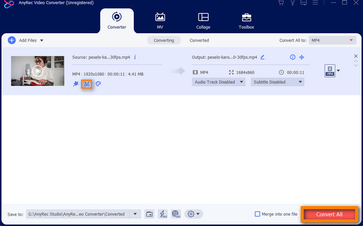Show the Converted list
This screenshot has height=226, width=363.
coord(199,40)
